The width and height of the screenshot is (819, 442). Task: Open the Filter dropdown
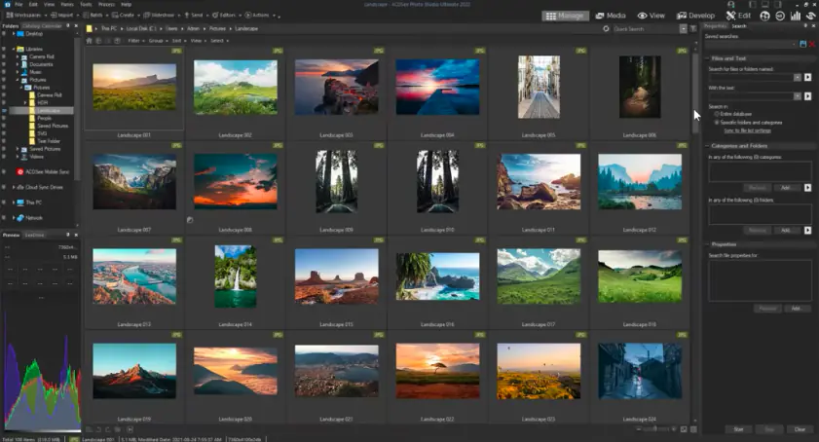pos(135,41)
